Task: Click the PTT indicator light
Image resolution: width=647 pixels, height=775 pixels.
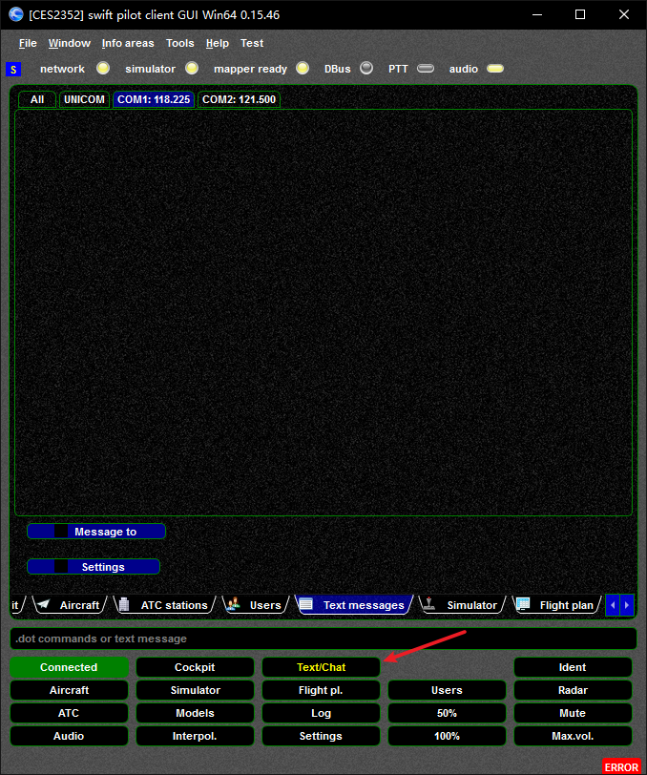Action: click(x=426, y=69)
